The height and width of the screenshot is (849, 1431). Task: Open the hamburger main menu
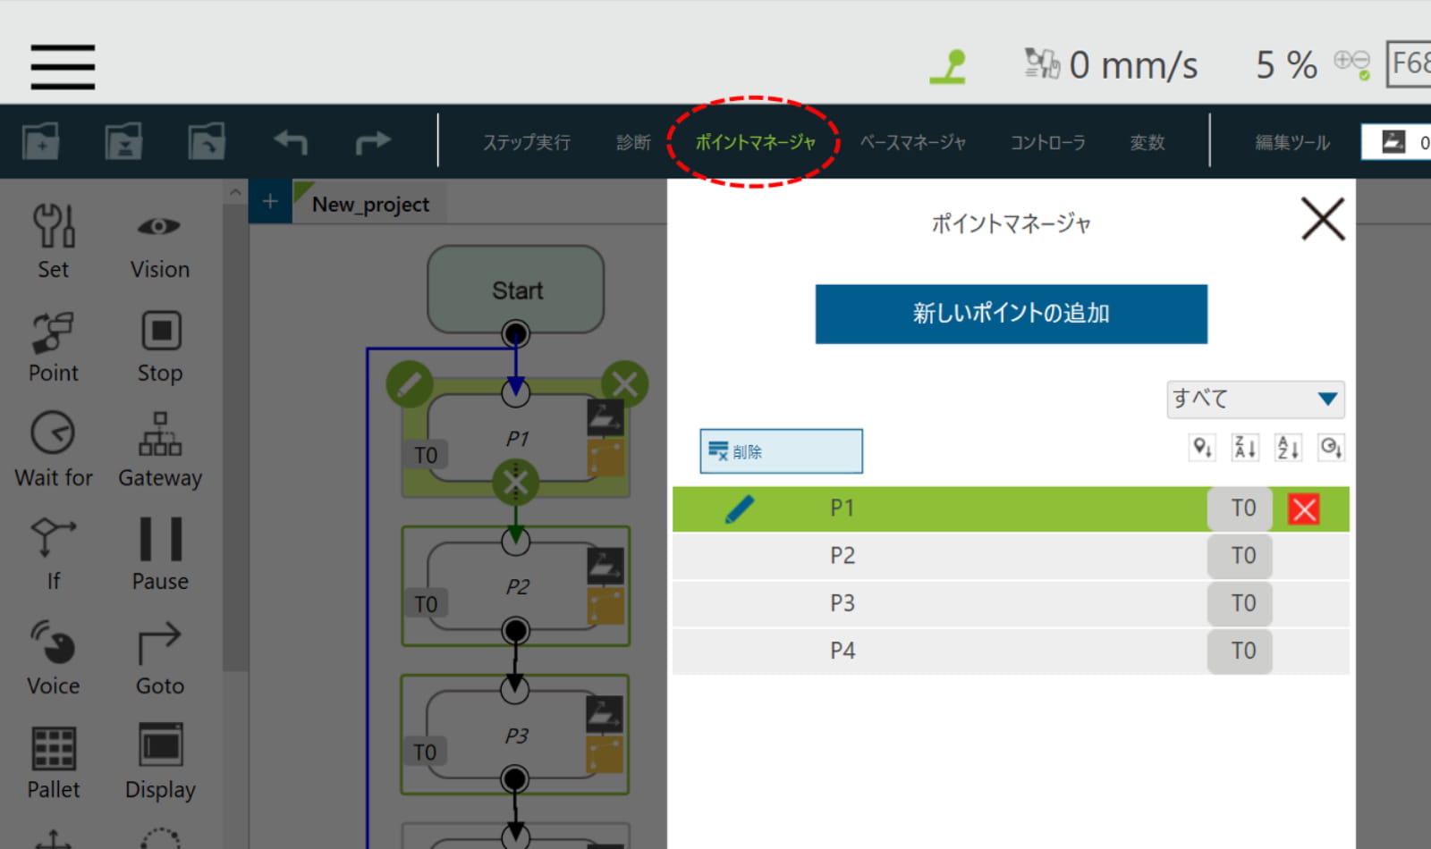pyautogui.click(x=63, y=66)
